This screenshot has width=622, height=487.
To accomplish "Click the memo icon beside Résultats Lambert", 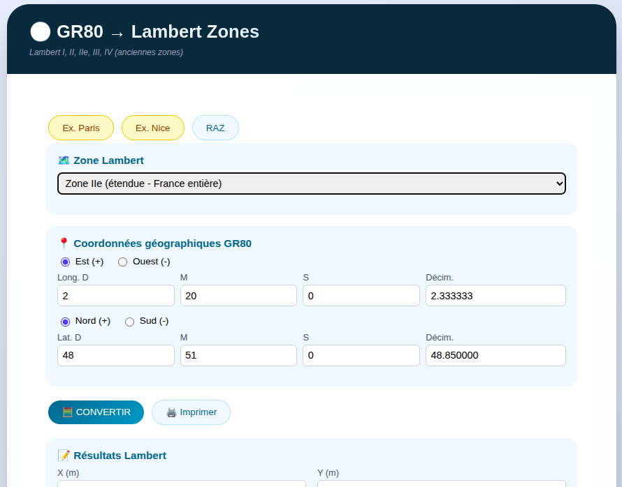I will point(64,456).
